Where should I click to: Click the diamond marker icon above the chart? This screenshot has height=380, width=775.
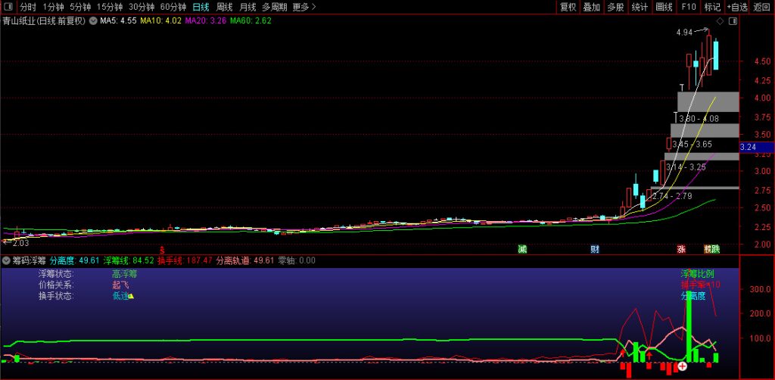point(720,21)
